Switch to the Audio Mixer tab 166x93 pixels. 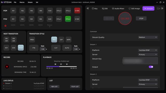click(x=118, y=9)
